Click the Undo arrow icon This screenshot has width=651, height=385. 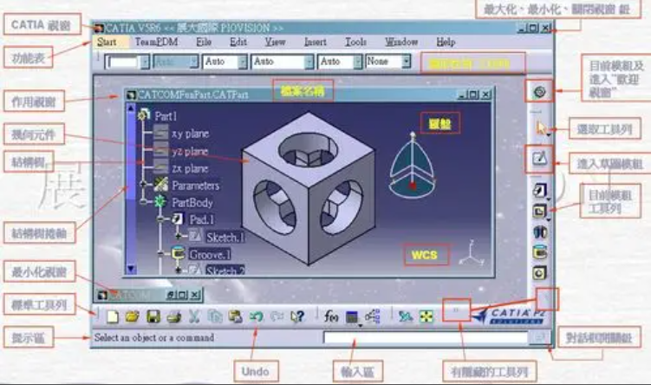(x=257, y=316)
